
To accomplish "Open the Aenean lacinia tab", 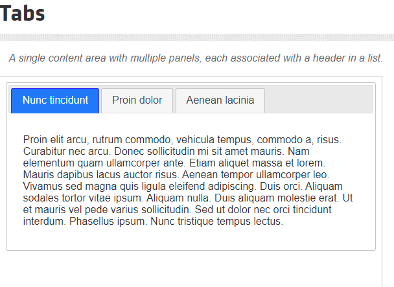I will click(x=220, y=100).
